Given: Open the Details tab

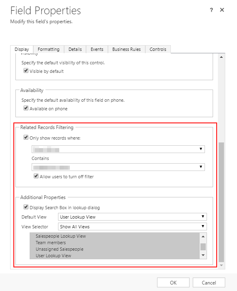Looking at the screenshot, I should pyautogui.click(x=75, y=49).
